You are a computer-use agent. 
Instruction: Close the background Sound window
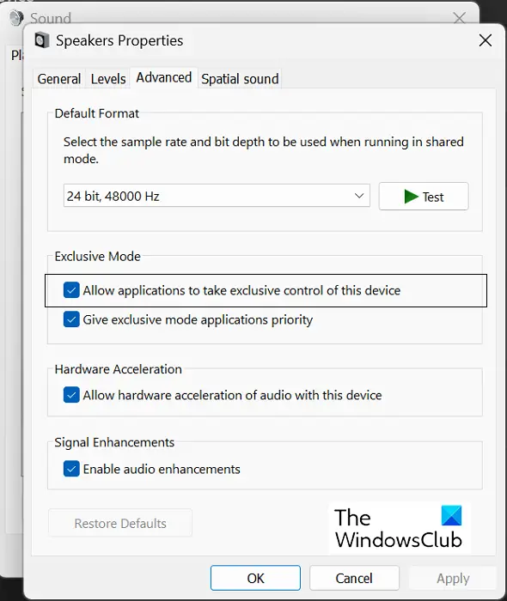pos(459,18)
